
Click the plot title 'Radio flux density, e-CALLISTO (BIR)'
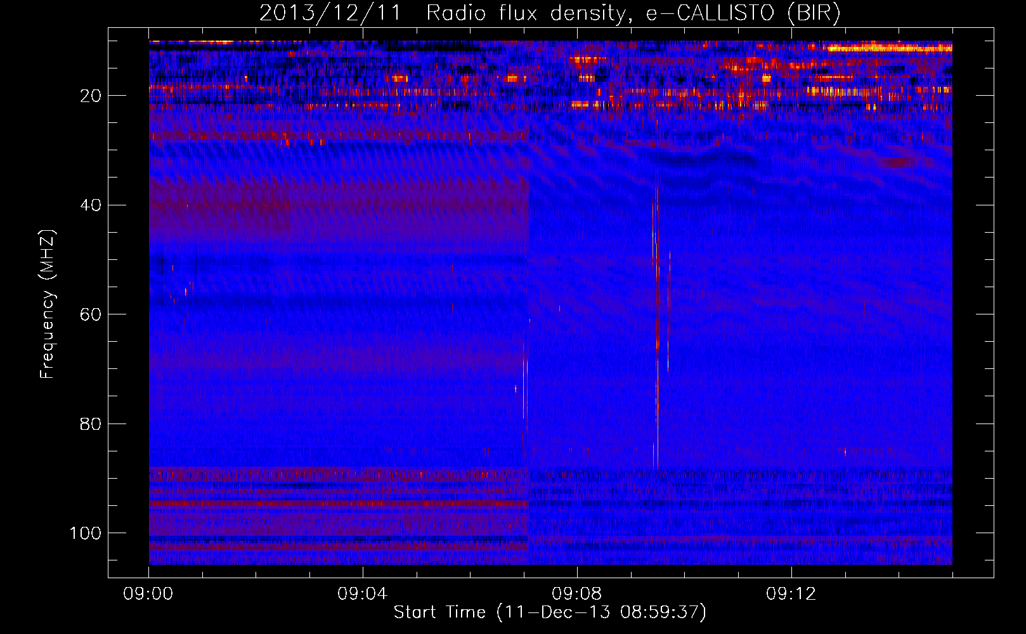pyautogui.click(x=633, y=13)
